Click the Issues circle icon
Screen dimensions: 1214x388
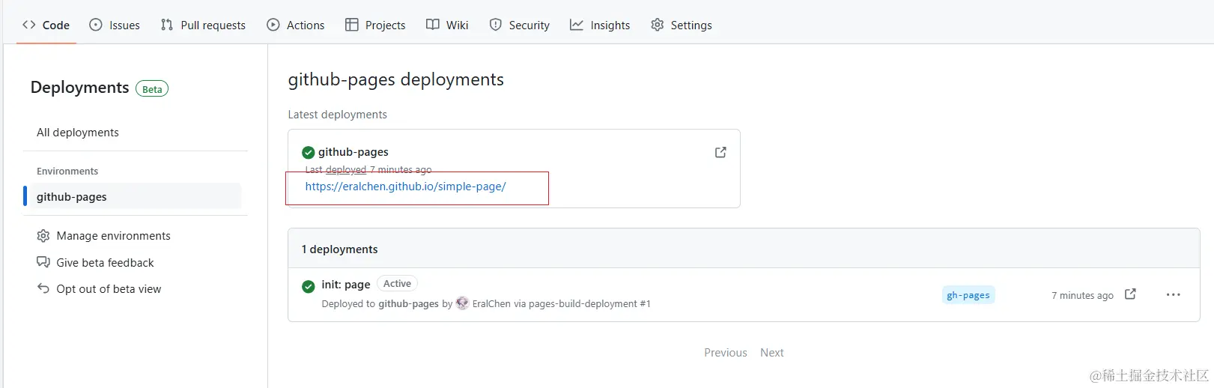coord(96,25)
